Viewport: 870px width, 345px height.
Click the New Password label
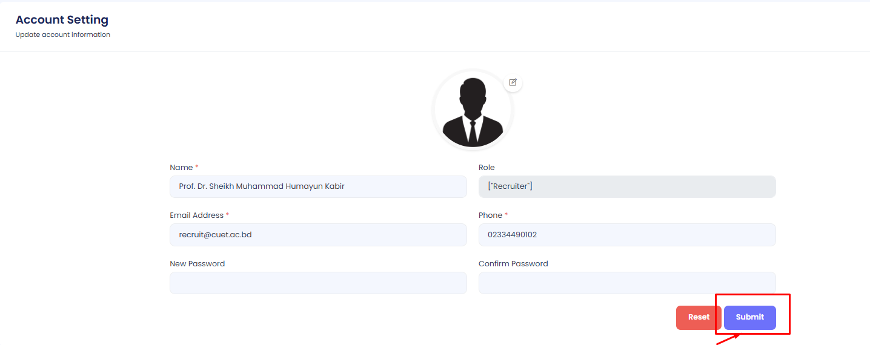coord(197,264)
